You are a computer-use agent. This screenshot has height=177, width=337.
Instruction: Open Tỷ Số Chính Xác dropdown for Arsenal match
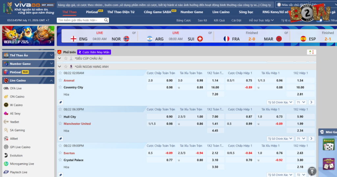(x=280, y=102)
